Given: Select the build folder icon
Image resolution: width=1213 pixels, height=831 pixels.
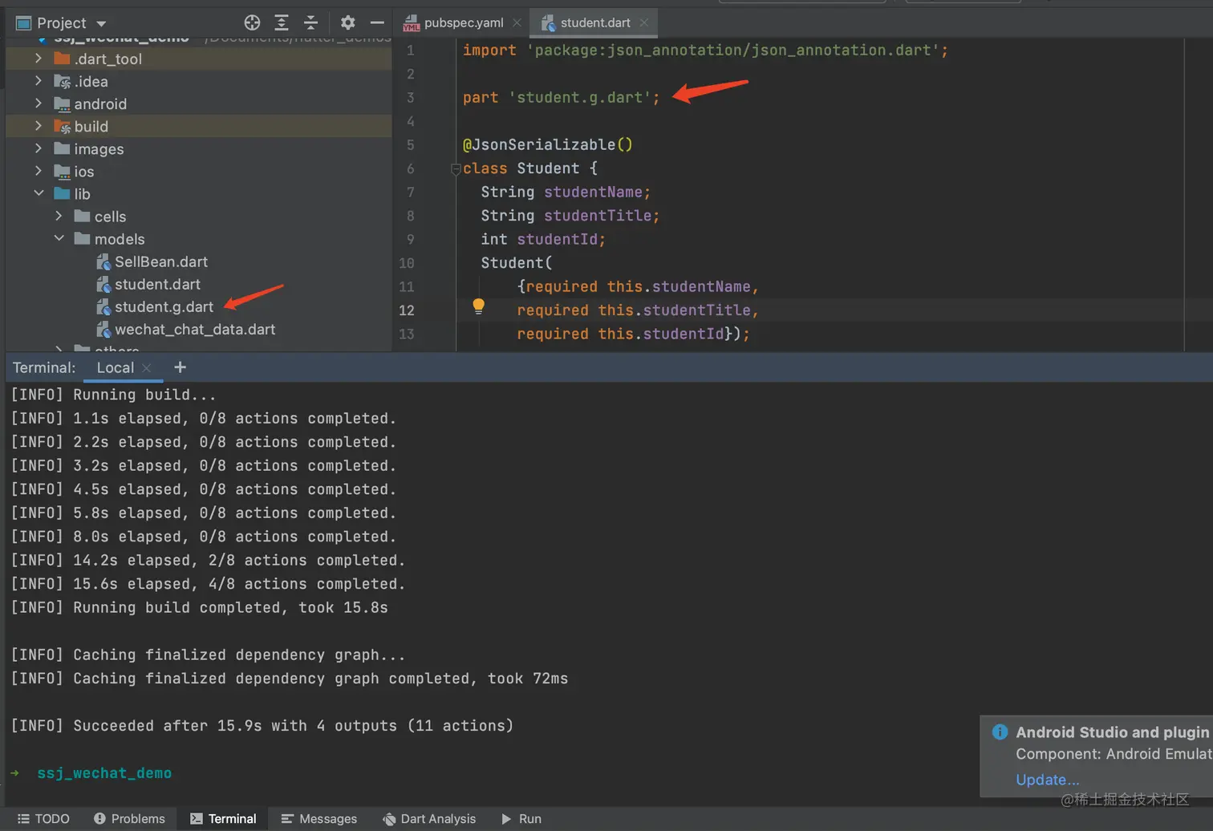Looking at the screenshot, I should point(62,126).
